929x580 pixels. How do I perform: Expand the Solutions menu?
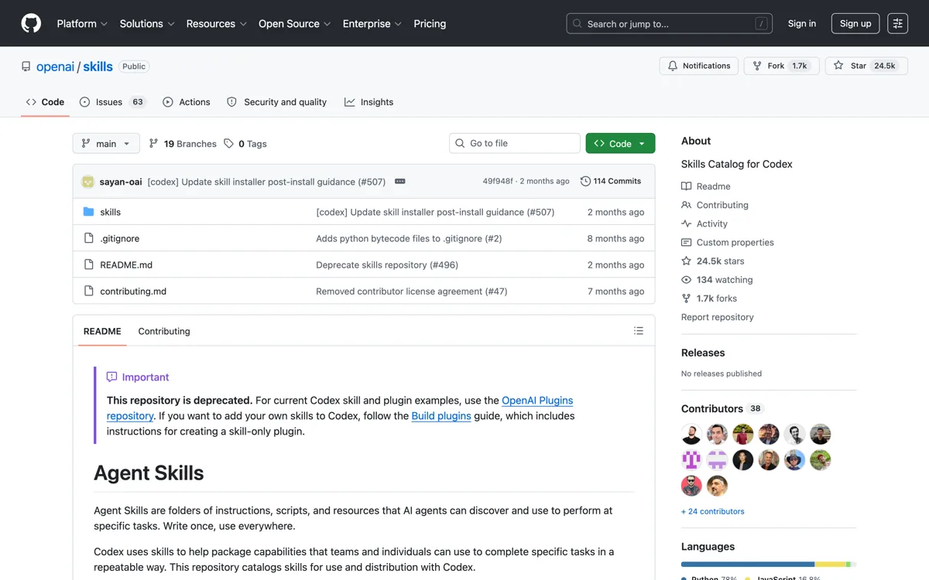tap(147, 24)
